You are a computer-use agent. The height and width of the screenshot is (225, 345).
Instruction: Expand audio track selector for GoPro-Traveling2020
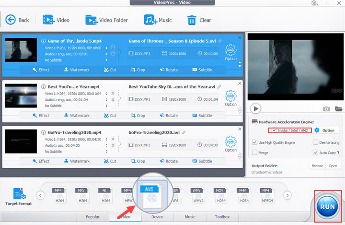tap(106, 145)
